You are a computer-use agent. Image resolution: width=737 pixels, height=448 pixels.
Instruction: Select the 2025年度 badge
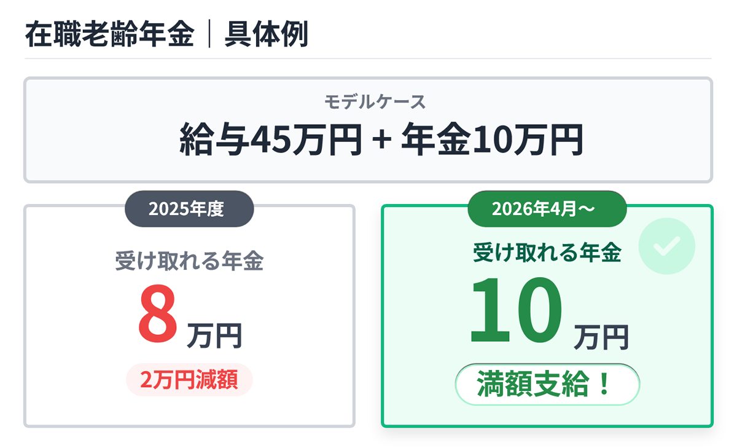pos(189,209)
